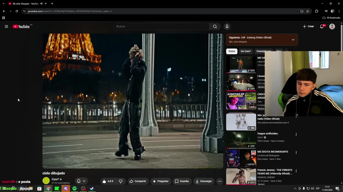This screenshot has height=192, width=343.
Task: Click the video title cielo dibujado
Action: 54,173
